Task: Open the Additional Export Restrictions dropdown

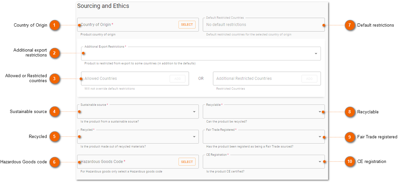Action: pos(201,54)
